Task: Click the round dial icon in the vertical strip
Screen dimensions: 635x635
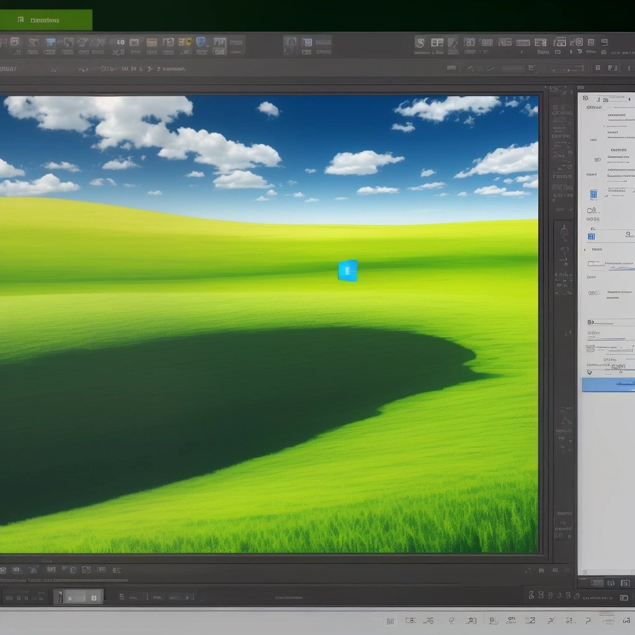Action: click(x=564, y=233)
